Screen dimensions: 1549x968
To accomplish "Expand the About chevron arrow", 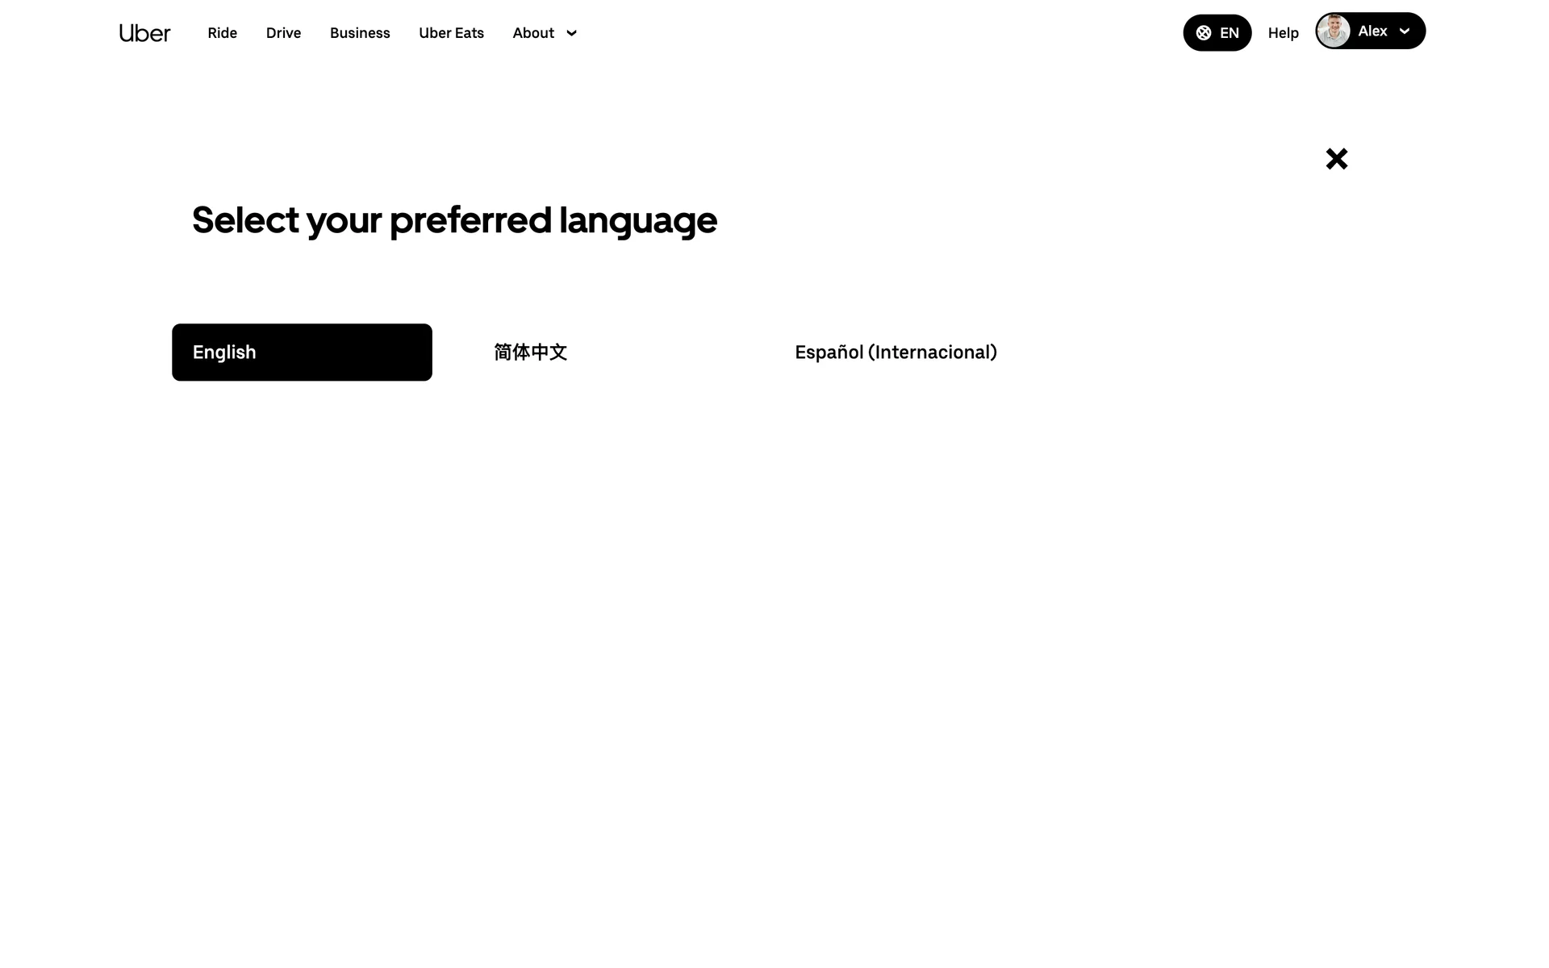I will pos(571,33).
